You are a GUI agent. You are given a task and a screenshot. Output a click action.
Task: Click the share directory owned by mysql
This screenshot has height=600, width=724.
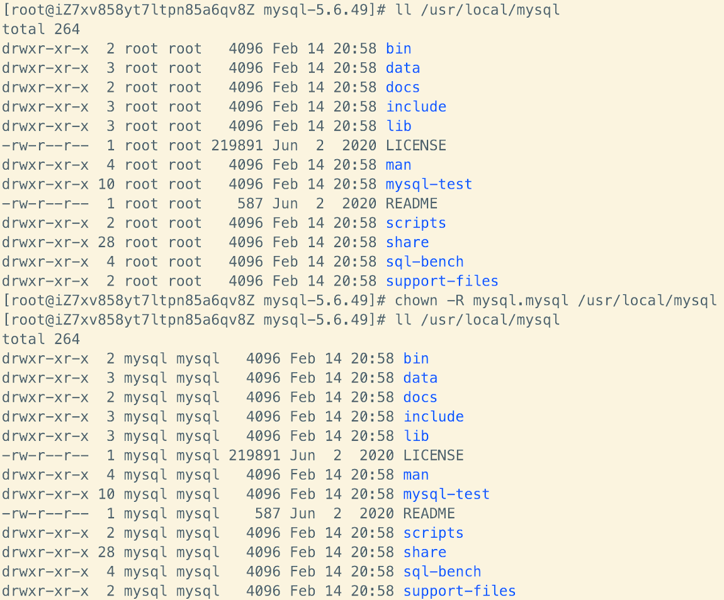[x=424, y=552]
